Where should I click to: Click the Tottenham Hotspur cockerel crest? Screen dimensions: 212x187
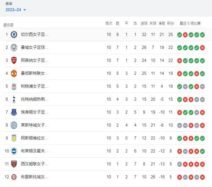14,99
